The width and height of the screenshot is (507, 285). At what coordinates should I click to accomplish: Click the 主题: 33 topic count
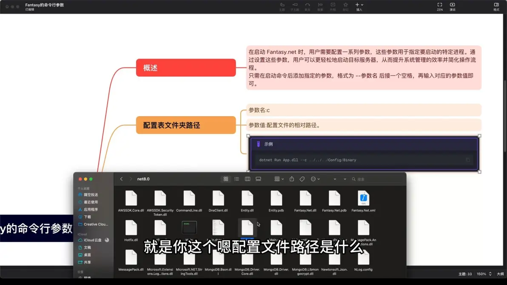pos(465,274)
